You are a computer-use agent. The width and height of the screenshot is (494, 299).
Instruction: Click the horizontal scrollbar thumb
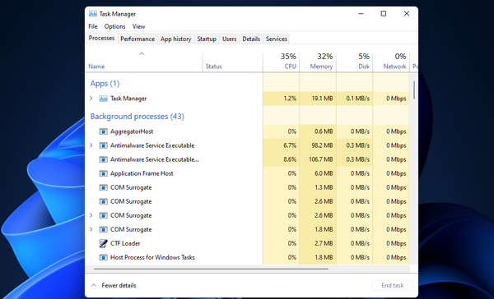tap(211, 269)
